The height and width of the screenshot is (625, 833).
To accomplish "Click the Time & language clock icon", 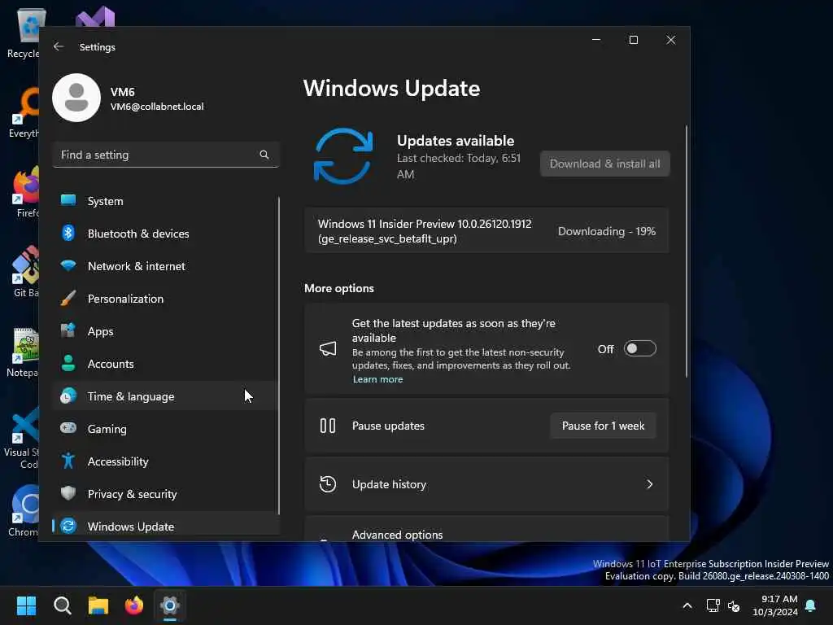I will (x=68, y=396).
